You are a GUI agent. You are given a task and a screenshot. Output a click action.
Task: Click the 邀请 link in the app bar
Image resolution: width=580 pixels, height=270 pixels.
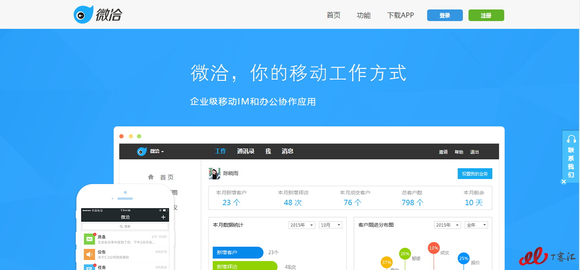(443, 152)
